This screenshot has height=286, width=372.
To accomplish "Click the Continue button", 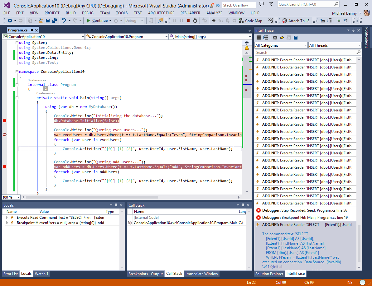I will point(97,21).
